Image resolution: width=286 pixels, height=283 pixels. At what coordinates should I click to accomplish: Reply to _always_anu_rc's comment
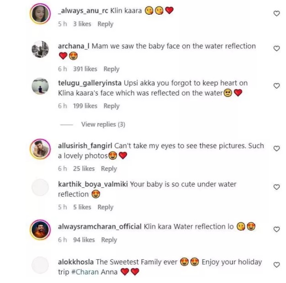click(105, 24)
